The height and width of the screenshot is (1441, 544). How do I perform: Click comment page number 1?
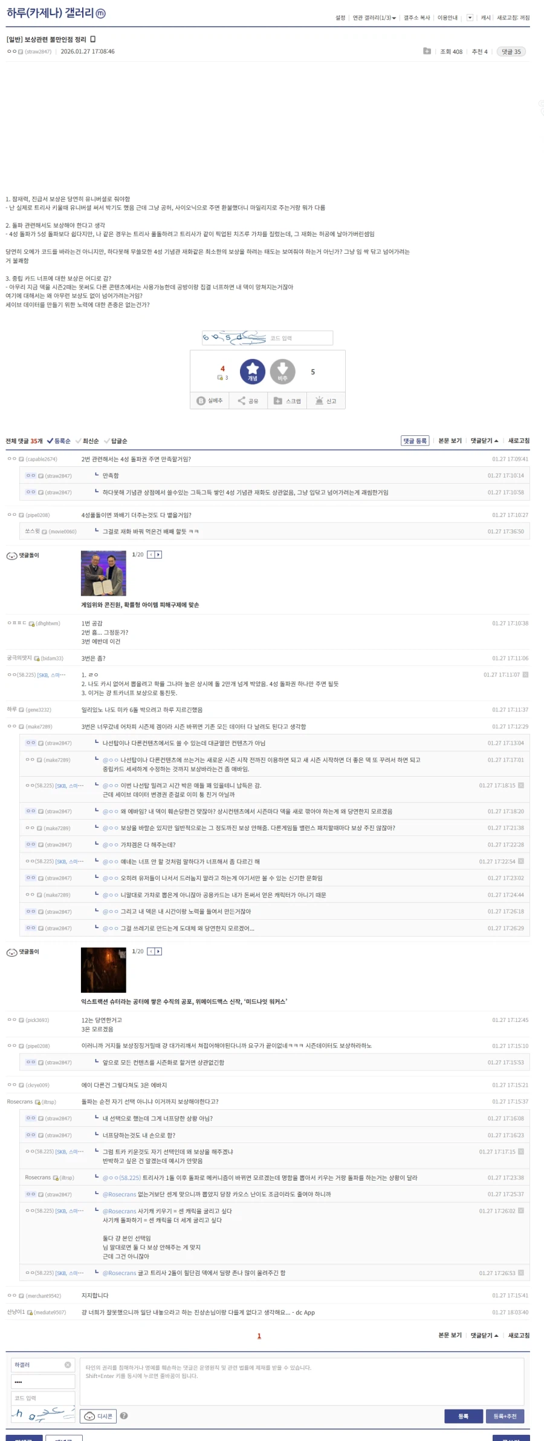(259, 1336)
